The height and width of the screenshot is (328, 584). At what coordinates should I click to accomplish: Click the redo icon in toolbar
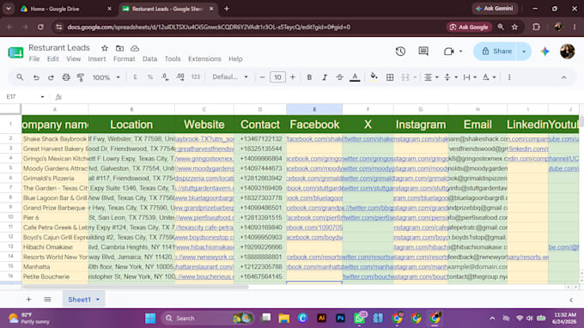pyautogui.click(x=51, y=77)
